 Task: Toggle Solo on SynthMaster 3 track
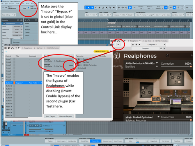tap(33, 126)
